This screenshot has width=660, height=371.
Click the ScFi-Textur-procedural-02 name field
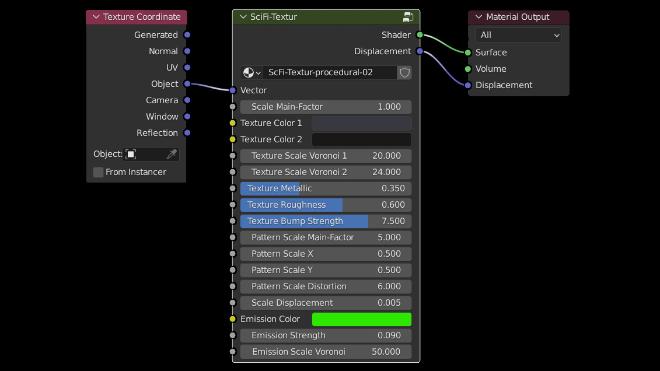coord(330,72)
